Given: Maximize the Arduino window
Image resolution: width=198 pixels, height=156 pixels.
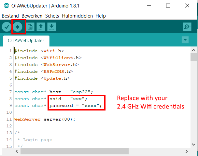Looking at the screenshot, I should pyautogui.click(x=168, y=6).
